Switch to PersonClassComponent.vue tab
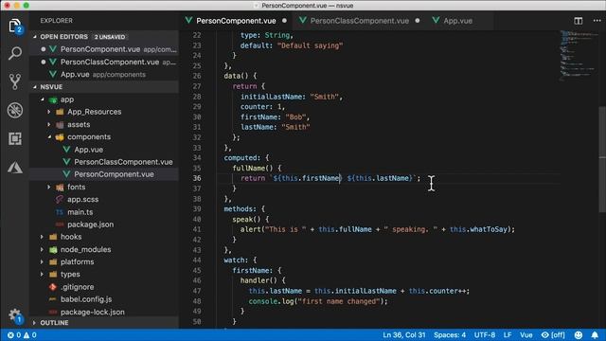 pyautogui.click(x=360, y=21)
